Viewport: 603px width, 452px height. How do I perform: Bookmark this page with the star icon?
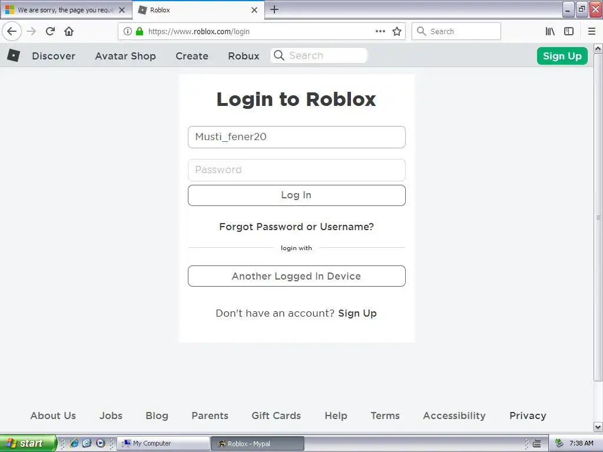[397, 32]
